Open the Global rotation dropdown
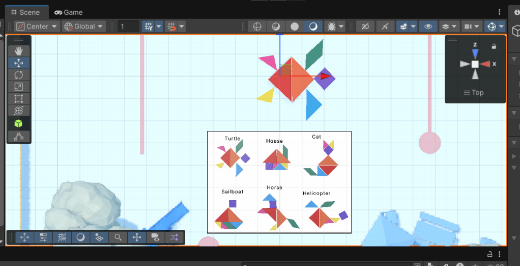Image resolution: width=520 pixels, height=266 pixels. coord(84,26)
